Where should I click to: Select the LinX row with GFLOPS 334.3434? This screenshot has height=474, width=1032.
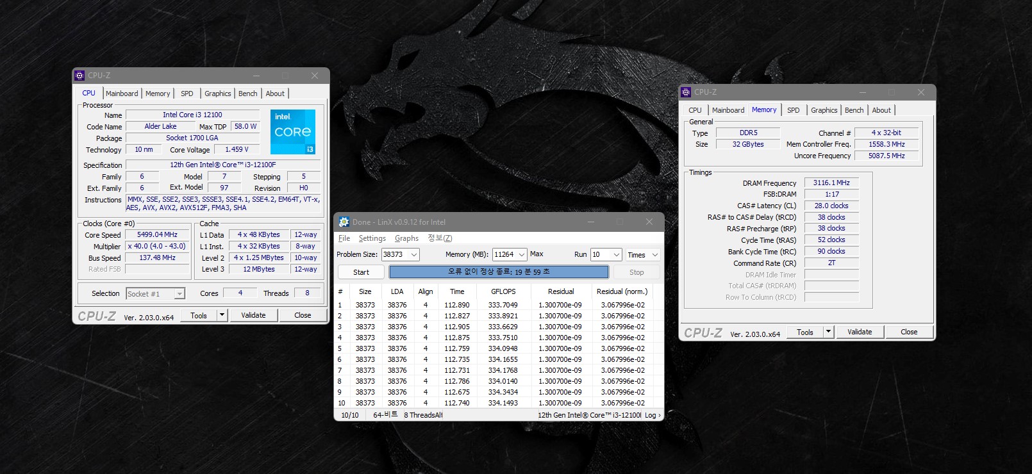point(498,392)
